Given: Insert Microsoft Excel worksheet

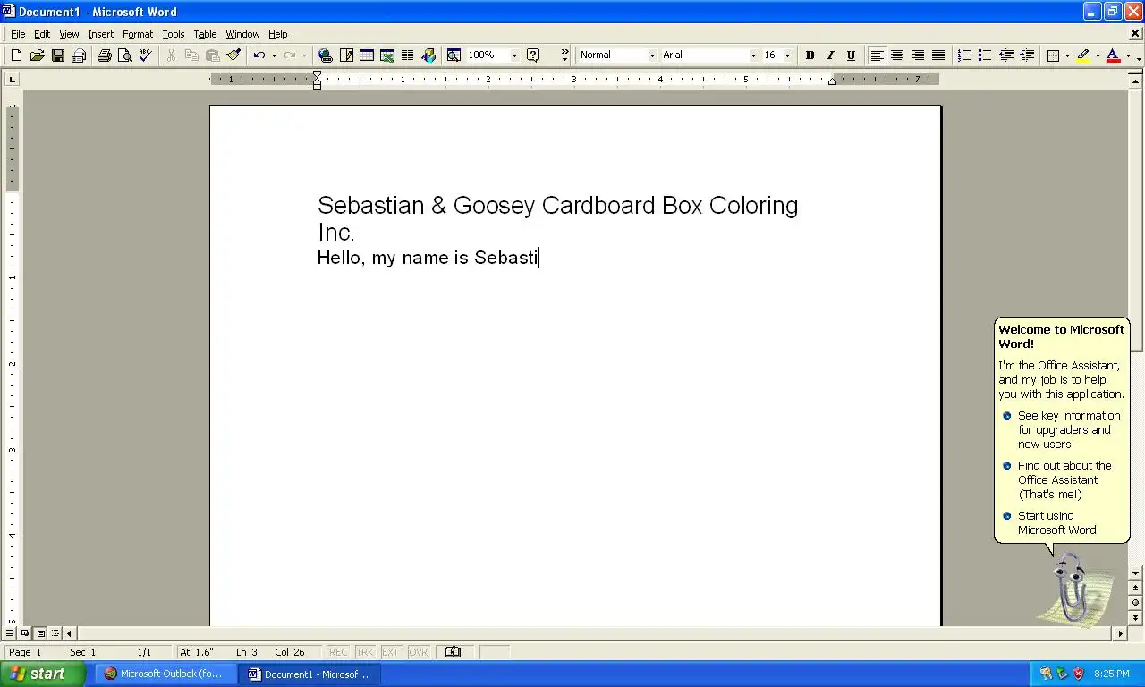Looking at the screenshot, I should tap(387, 55).
